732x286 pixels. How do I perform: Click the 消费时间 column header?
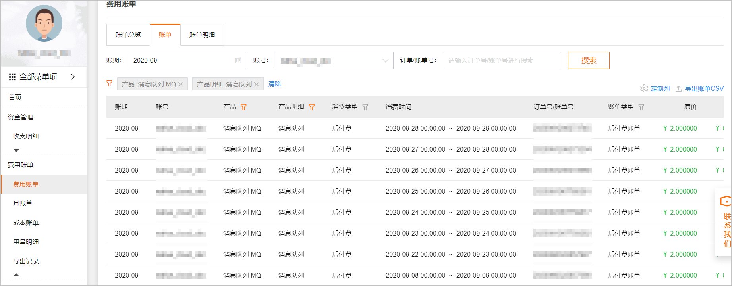click(398, 107)
